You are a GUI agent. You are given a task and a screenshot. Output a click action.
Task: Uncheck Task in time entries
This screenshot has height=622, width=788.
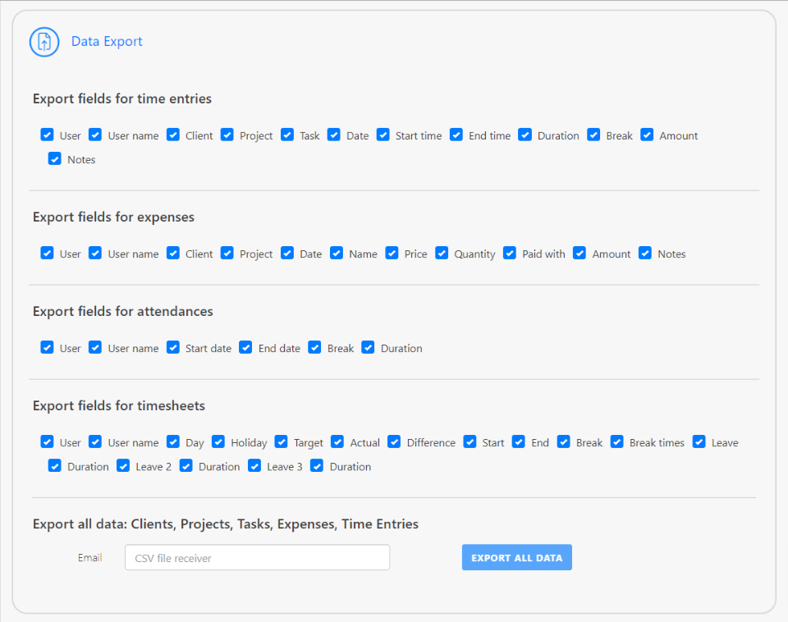click(x=287, y=135)
